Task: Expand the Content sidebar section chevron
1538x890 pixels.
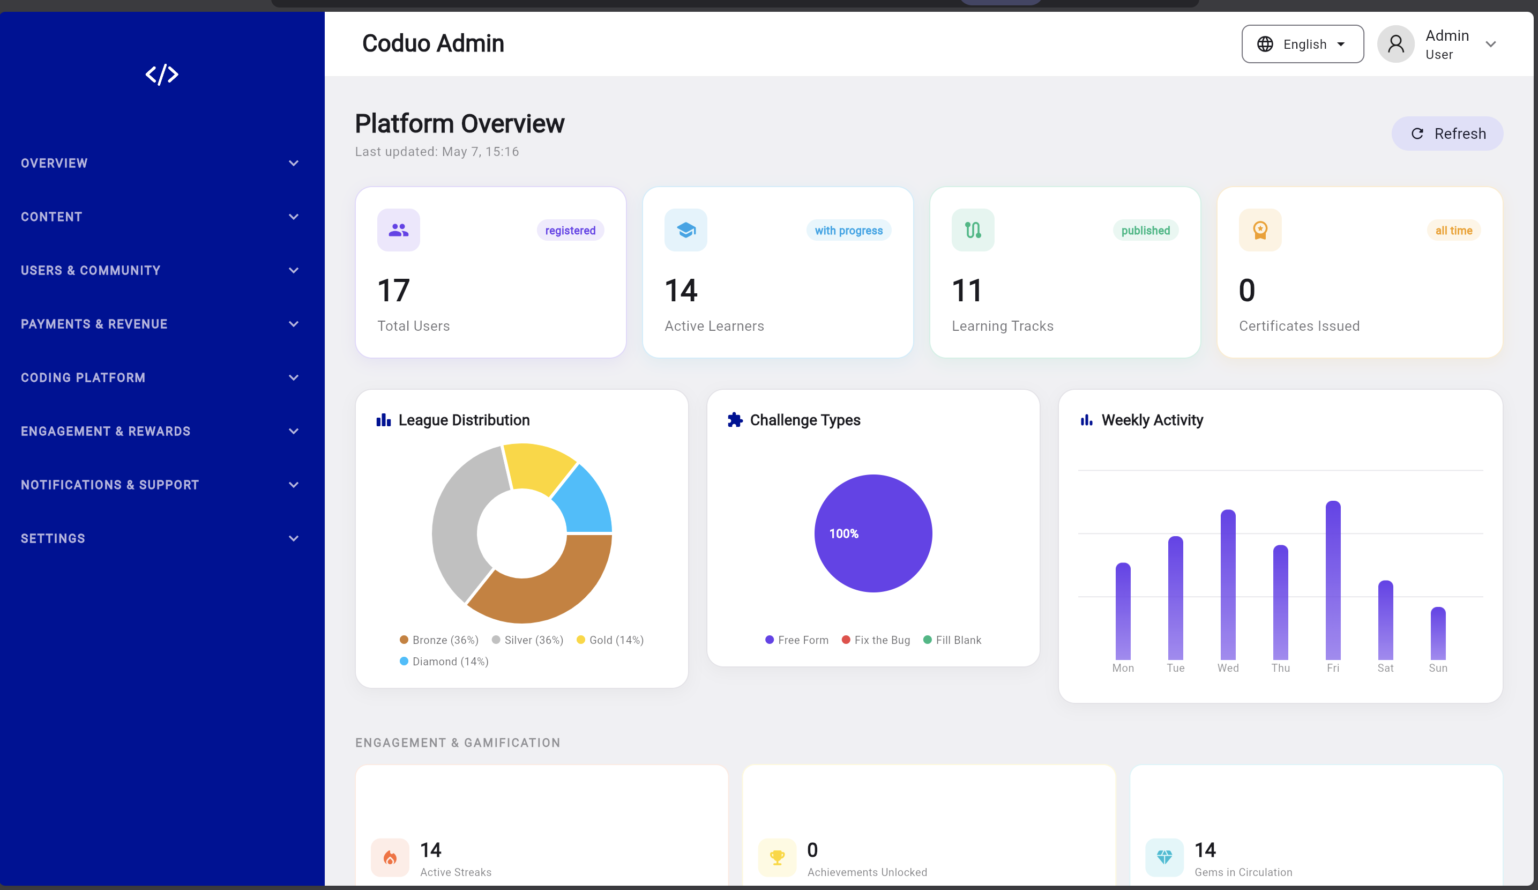Action: (x=294, y=217)
